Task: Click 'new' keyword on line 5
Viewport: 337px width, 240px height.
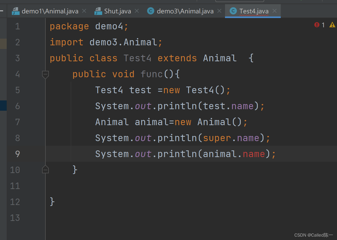Action: coord(172,90)
